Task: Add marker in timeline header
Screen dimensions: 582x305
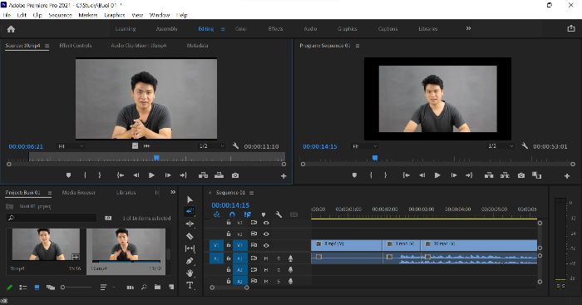Action: coord(264,214)
